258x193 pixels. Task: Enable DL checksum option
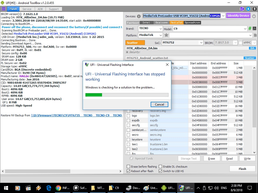(160, 167)
